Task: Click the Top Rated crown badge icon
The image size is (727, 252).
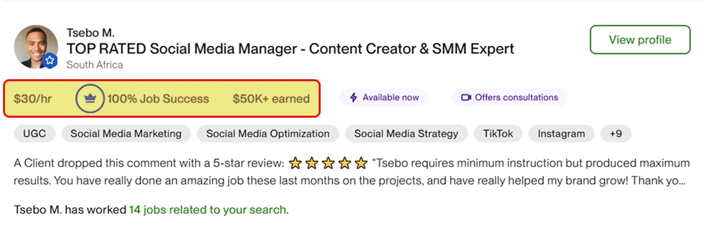Action: (89, 98)
